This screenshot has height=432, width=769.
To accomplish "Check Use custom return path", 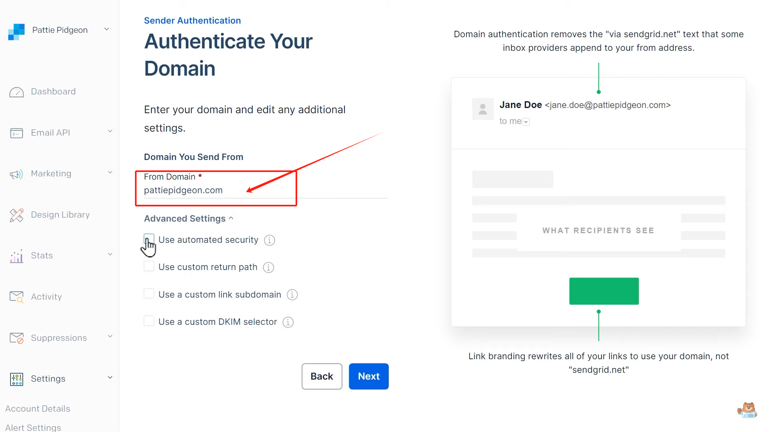I will click(x=149, y=266).
